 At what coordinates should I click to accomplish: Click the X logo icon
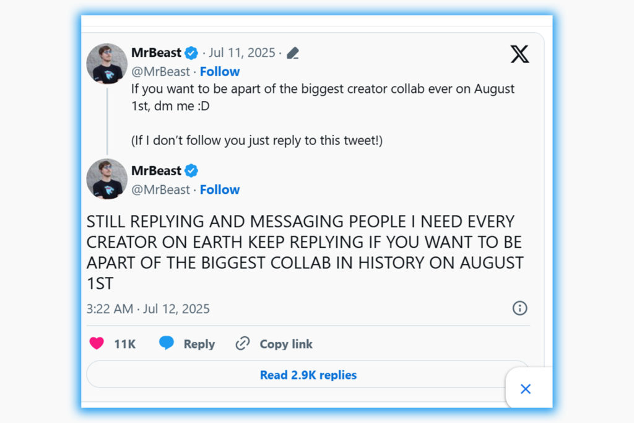[519, 55]
